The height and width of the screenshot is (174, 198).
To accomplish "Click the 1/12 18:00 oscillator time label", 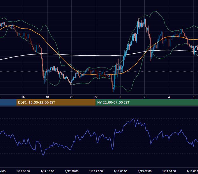I will click(47, 171).
